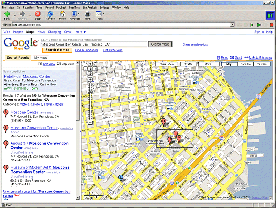Click the Print printer icon in toolbar
Screen dimensions: 276x208
[87, 14]
